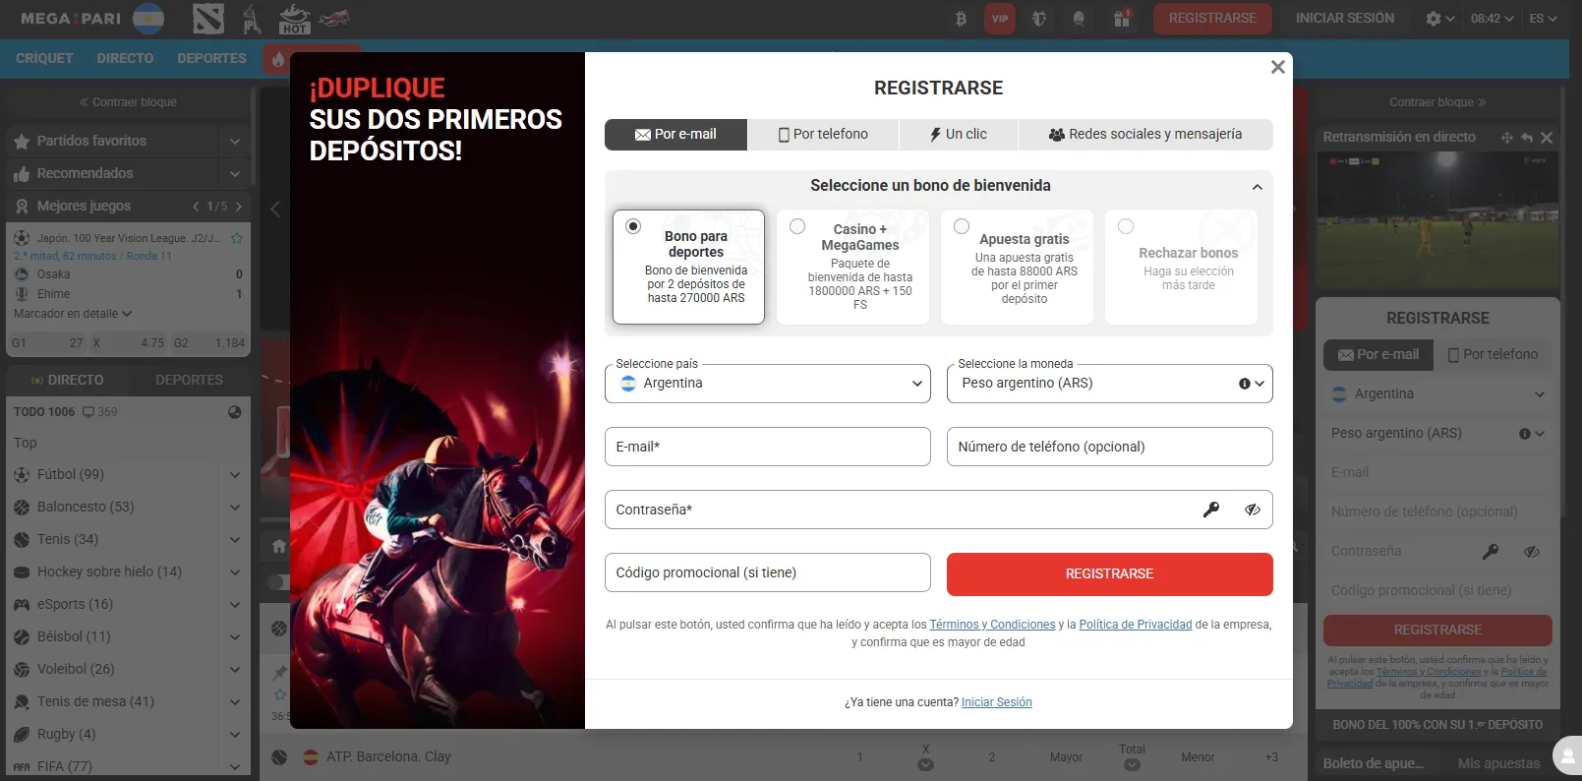Click the HOT games icon in the header

pos(294,19)
